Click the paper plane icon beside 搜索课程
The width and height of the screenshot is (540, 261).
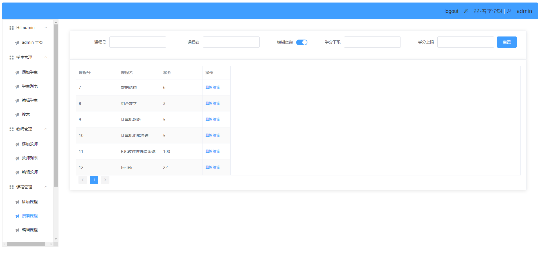(17, 216)
